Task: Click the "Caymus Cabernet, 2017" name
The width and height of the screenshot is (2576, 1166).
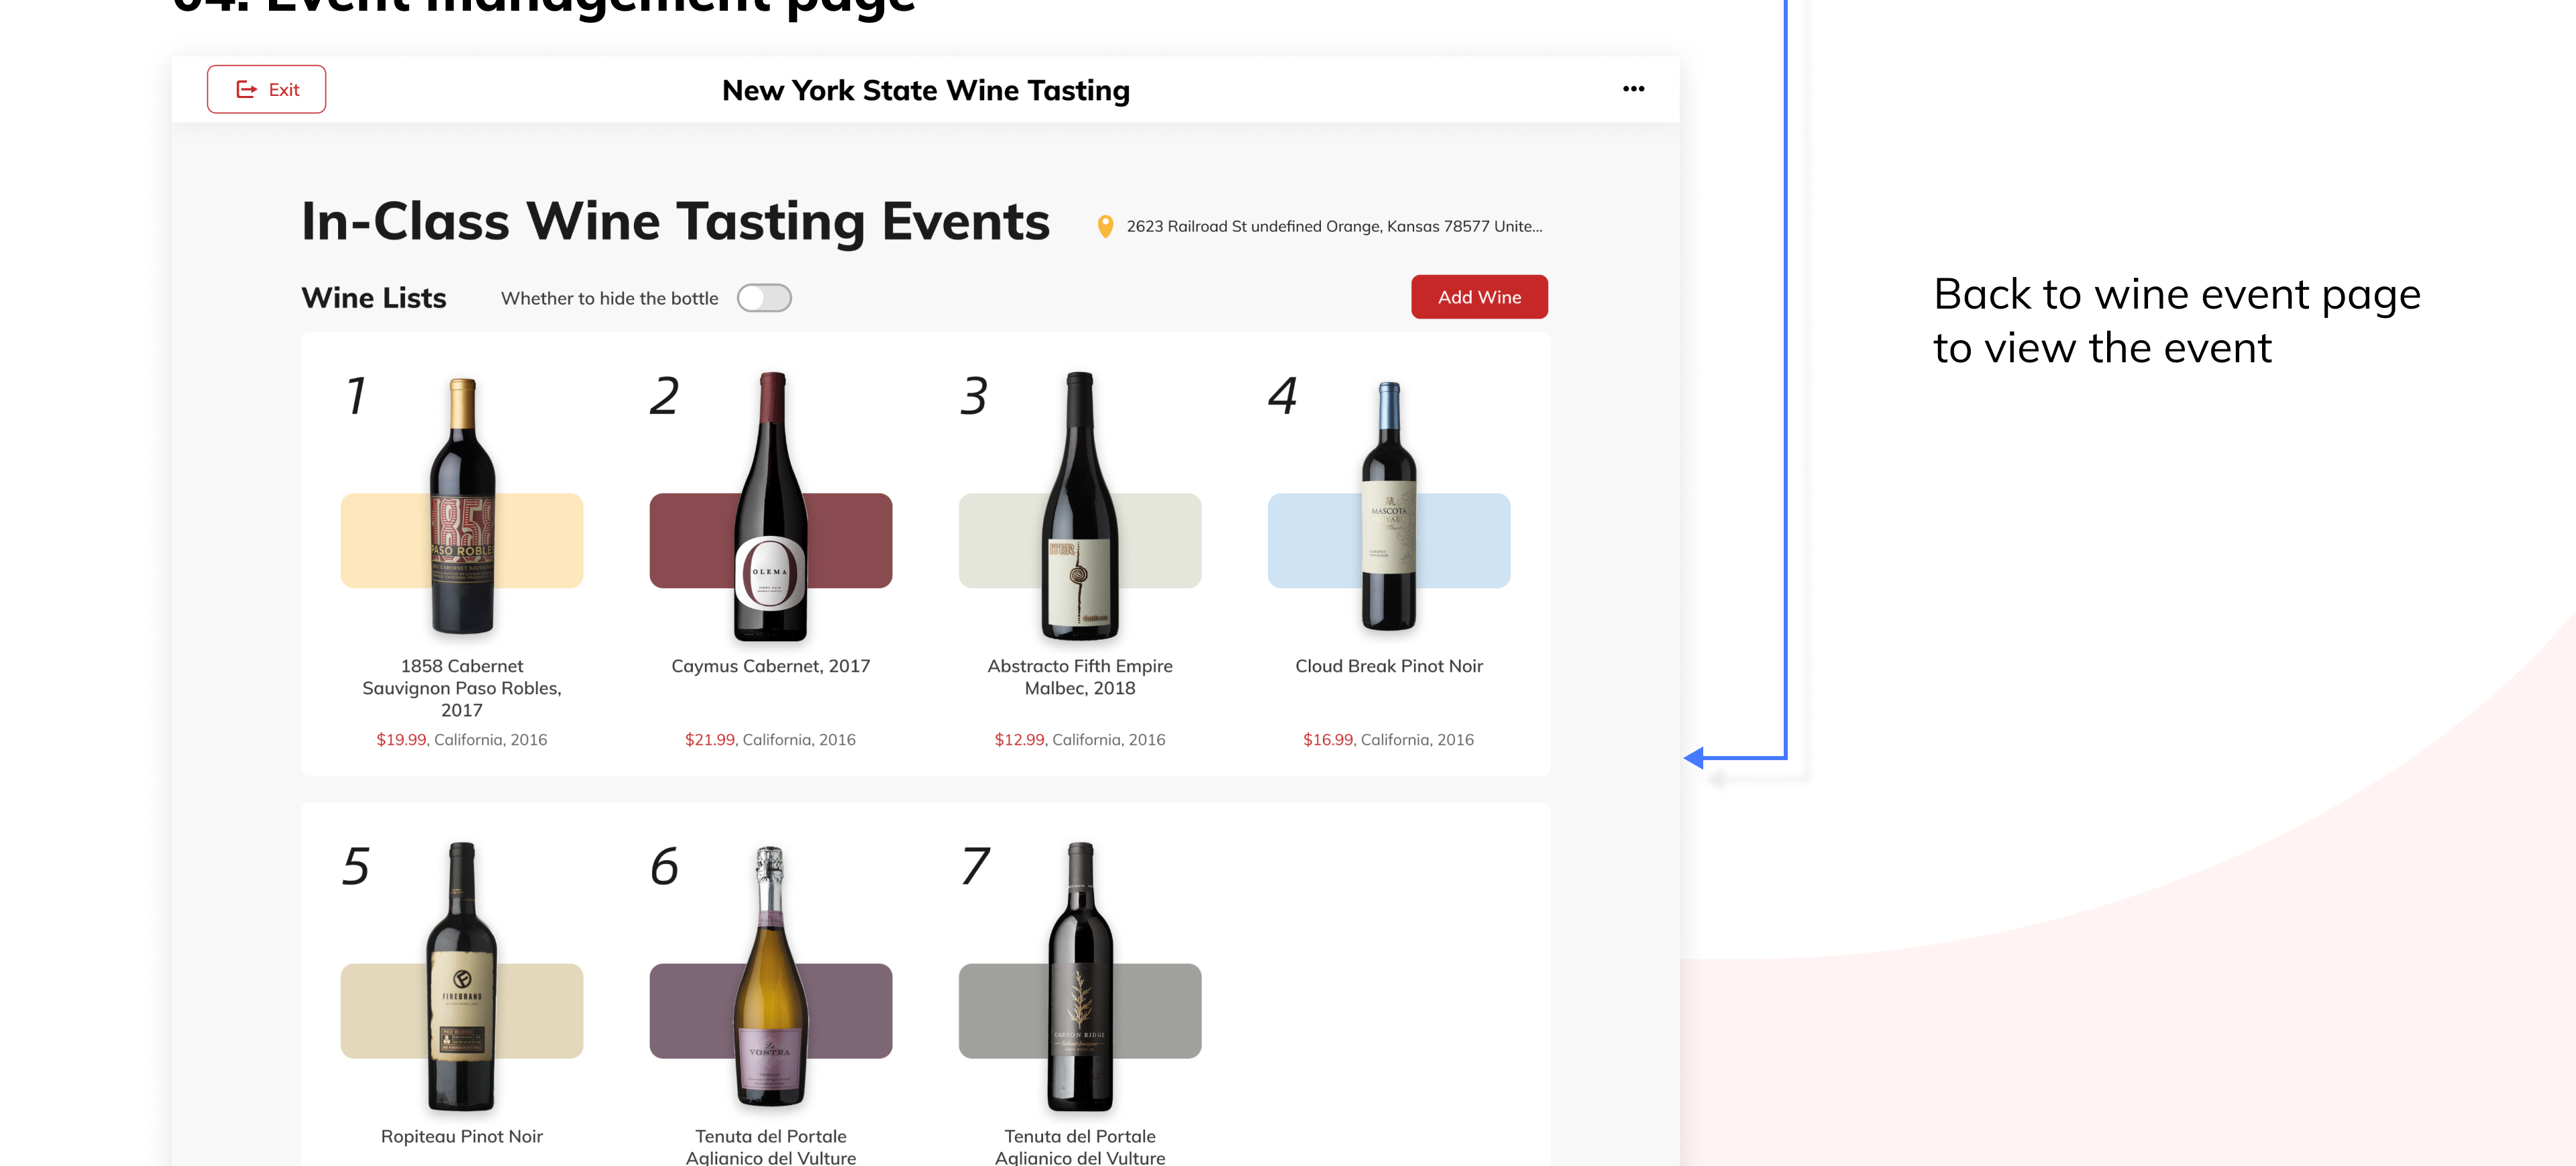Action: point(770,666)
